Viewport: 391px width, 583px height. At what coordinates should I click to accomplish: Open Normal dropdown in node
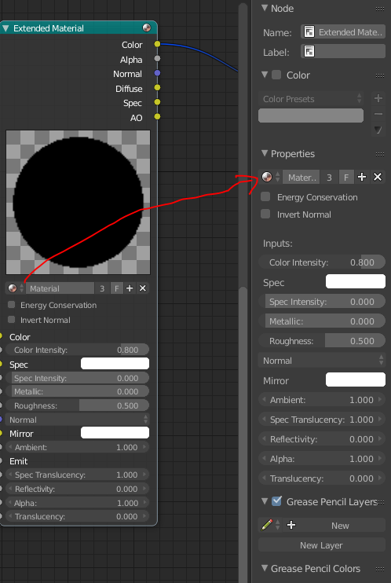click(77, 420)
